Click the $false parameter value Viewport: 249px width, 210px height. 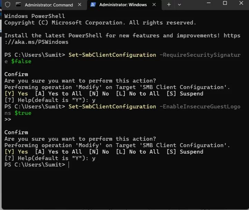click(21, 61)
